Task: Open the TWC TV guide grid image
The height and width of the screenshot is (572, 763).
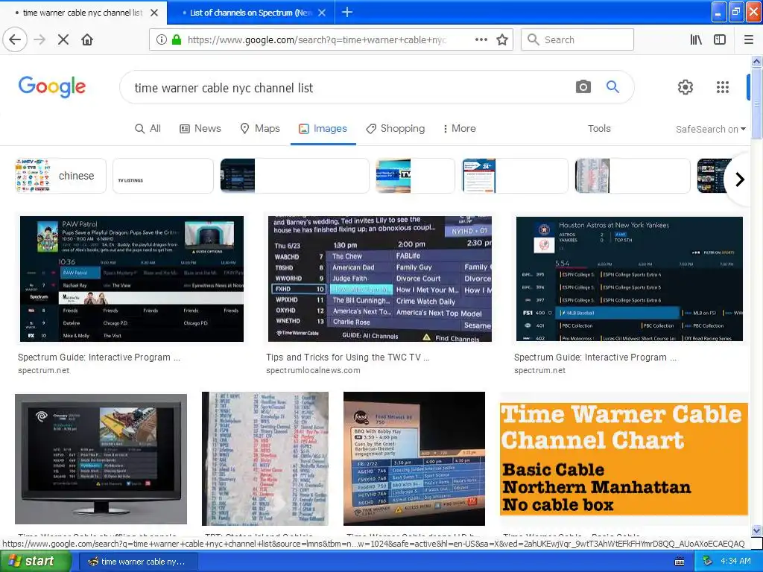Action: point(379,279)
